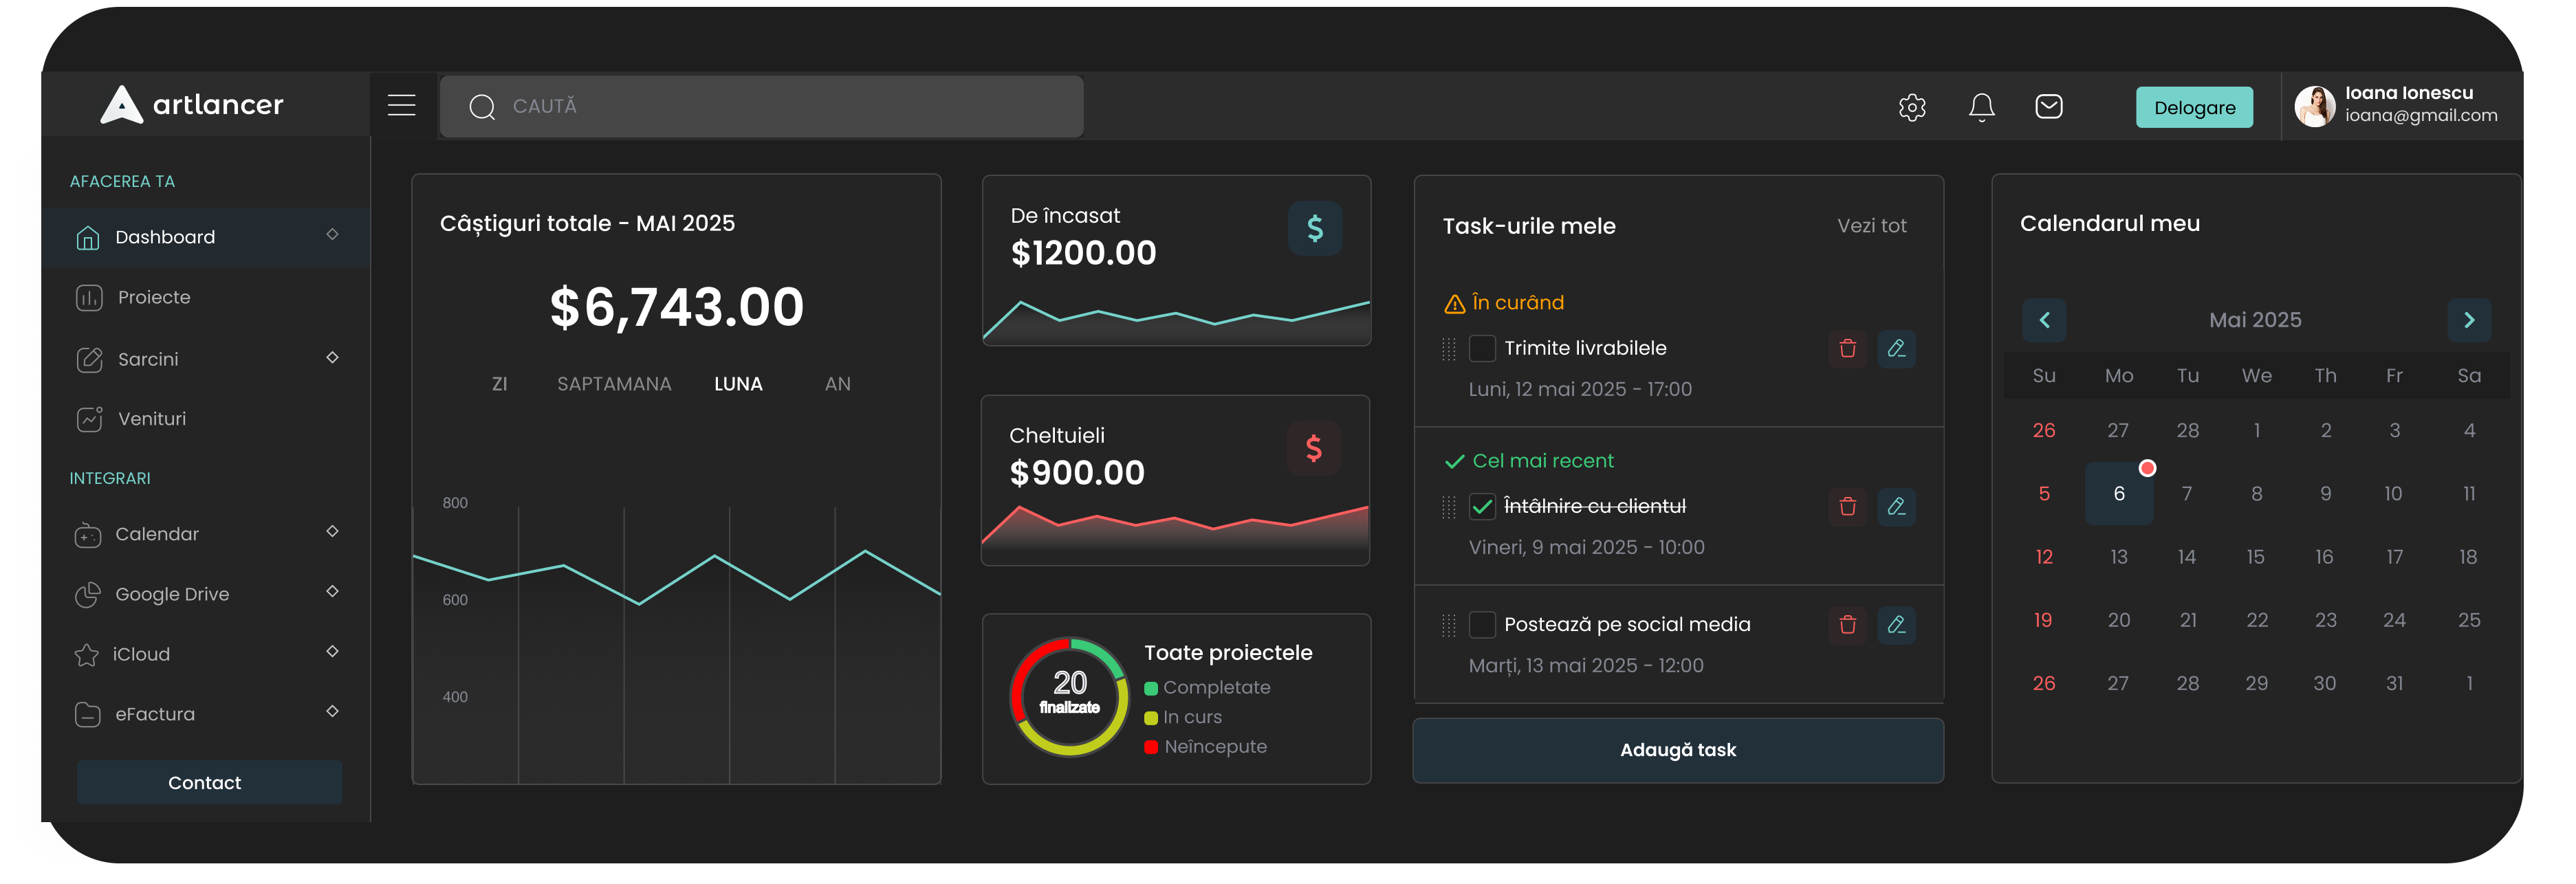The width and height of the screenshot is (2576, 884).
Task: Toggle the hamburger menu icon
Action: [x=402, y=105]
